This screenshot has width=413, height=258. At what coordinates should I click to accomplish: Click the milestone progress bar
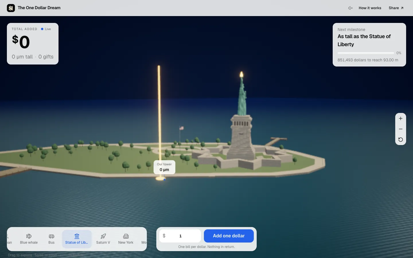coord(366,53)
